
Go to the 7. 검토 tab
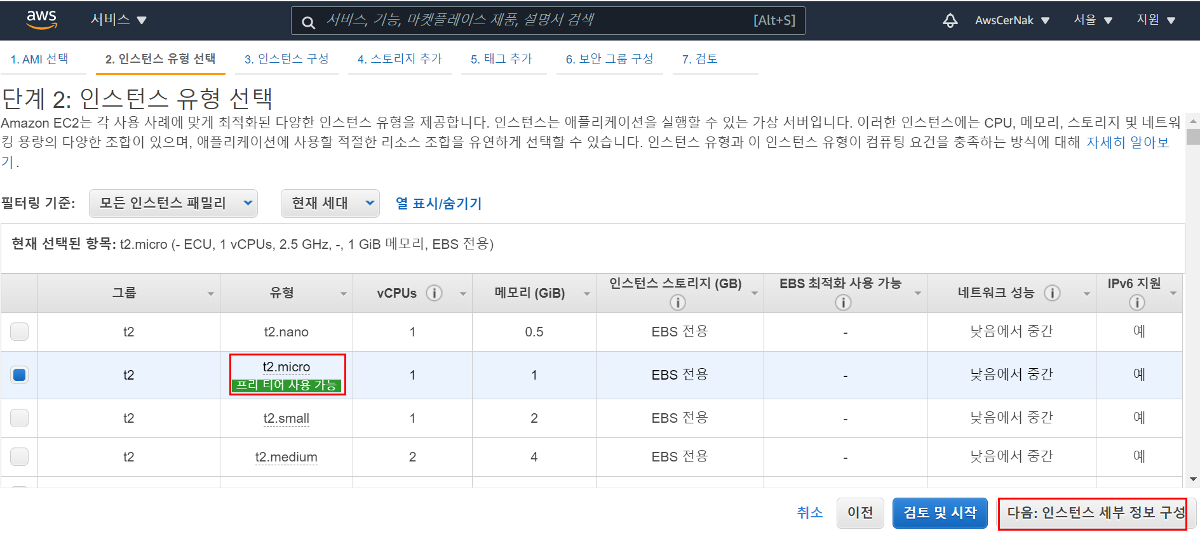[x=700, y=59]
